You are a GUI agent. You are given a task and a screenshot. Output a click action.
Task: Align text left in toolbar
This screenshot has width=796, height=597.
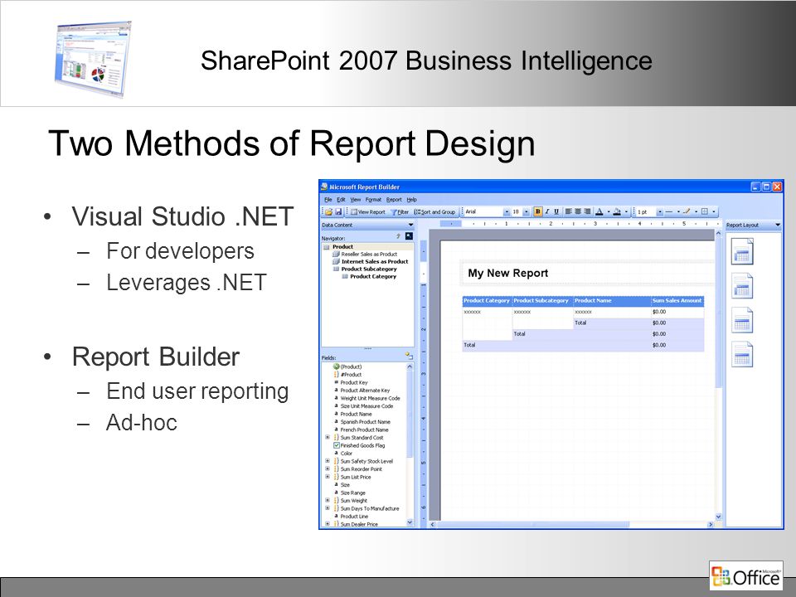[569, 211]
